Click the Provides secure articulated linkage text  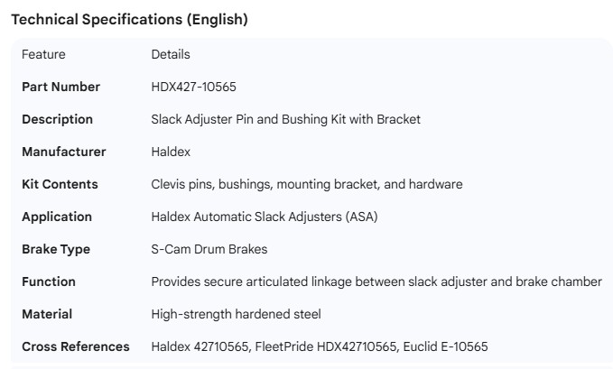376,281
